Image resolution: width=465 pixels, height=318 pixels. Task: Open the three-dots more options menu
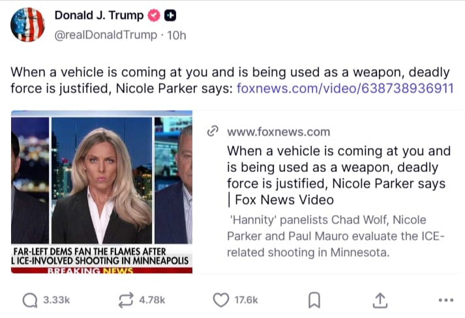(445, 300)
